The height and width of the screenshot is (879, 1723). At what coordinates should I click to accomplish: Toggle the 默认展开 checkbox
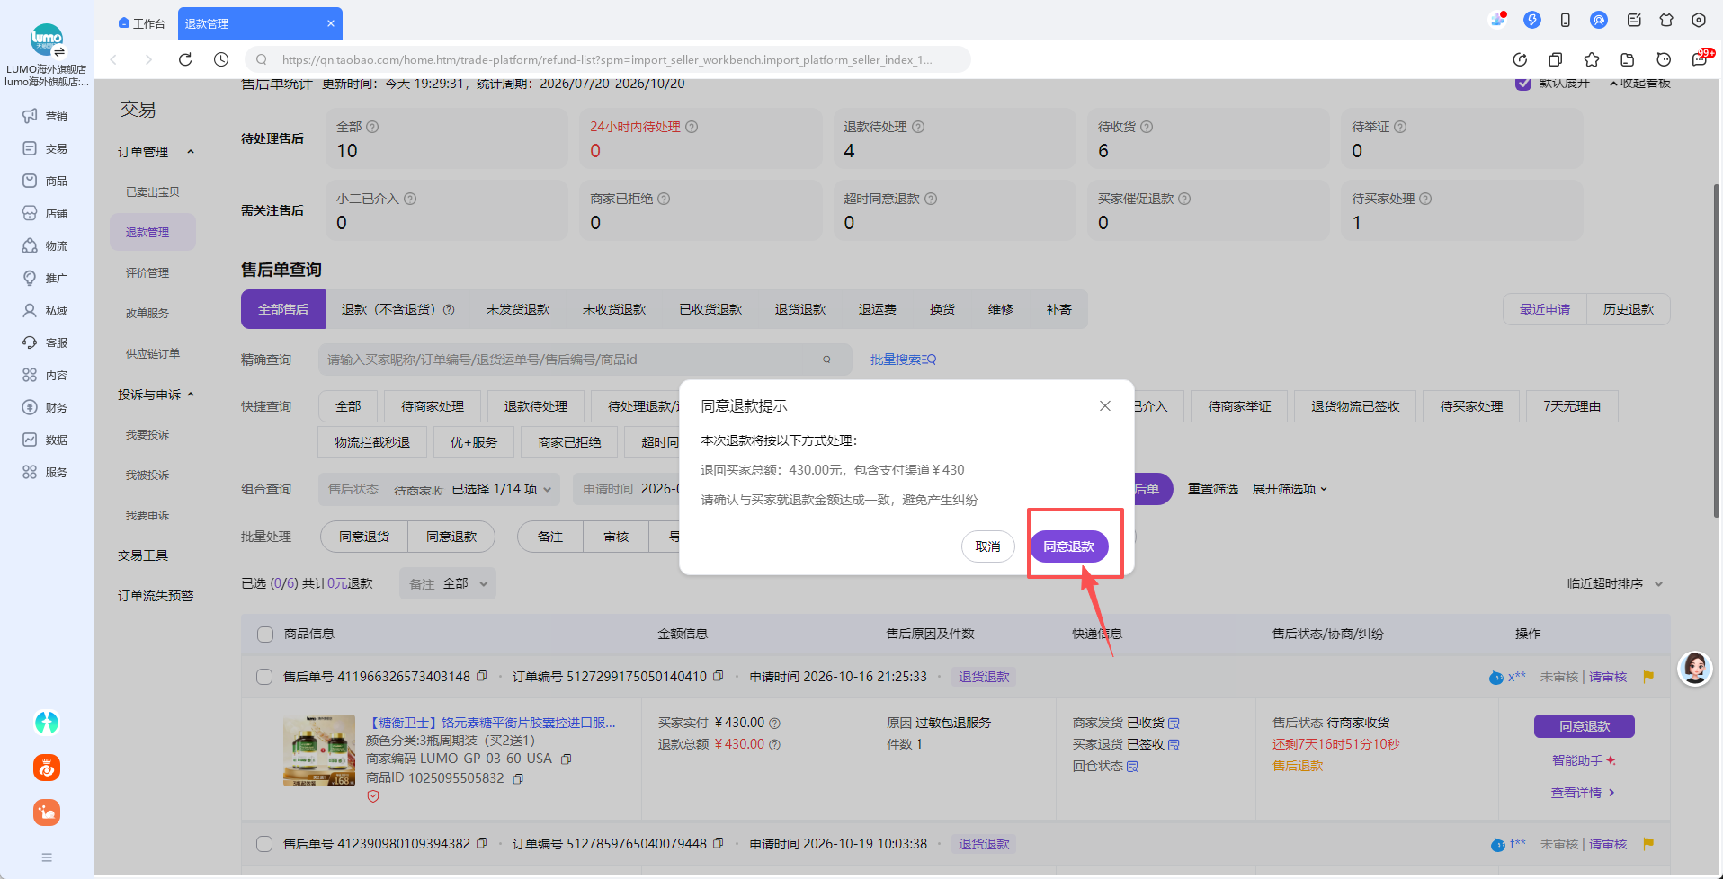1523,83
